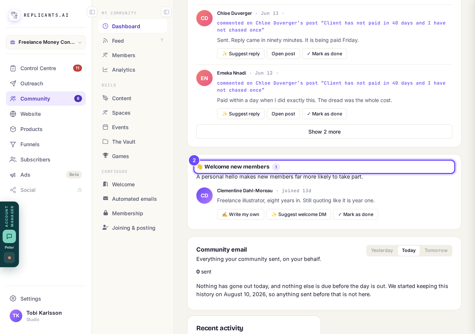This screenshot has width=475, height=334.
Task: Switch community email to Tomorrow
Action: click(436, 250)
